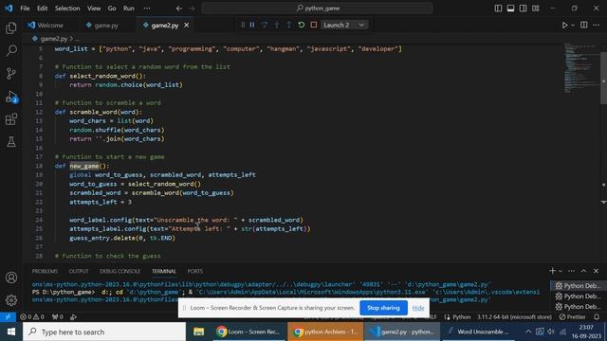
Task: Create a new terminal with plus icon
Action: [552, 271]
